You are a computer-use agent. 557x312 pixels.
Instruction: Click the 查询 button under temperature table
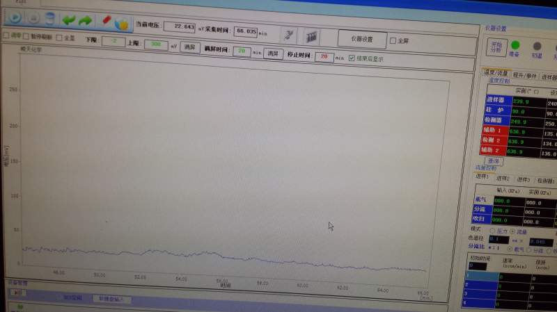[494, 161]
